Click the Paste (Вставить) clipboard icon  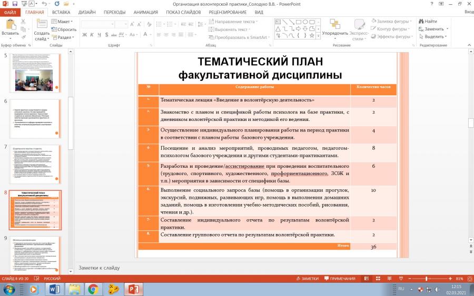[x=11, y=24]
